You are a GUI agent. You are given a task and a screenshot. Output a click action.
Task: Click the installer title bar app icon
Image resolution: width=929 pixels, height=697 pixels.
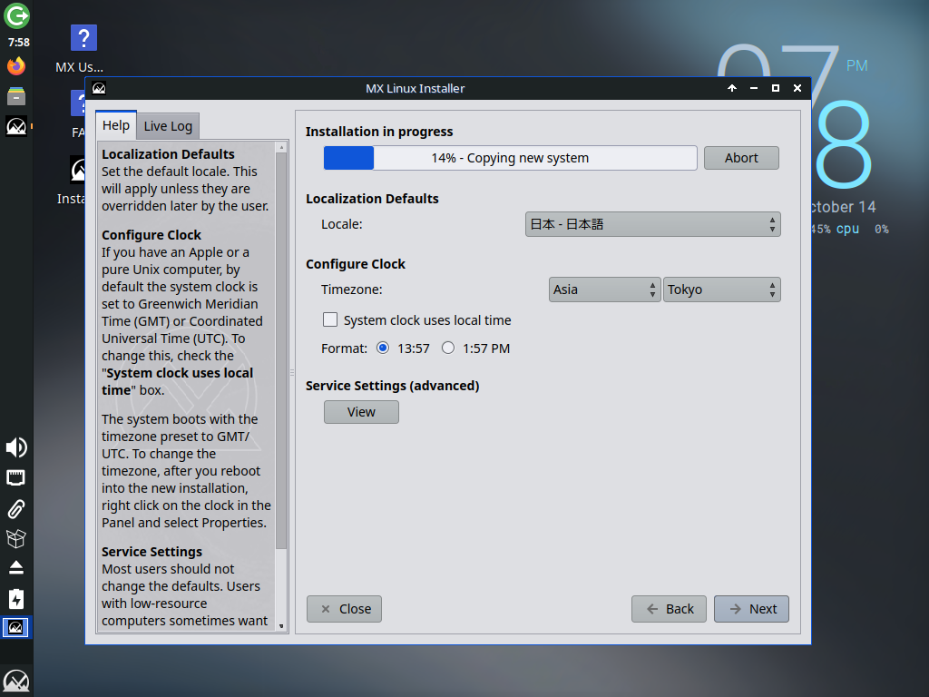(x=99, y=88)
